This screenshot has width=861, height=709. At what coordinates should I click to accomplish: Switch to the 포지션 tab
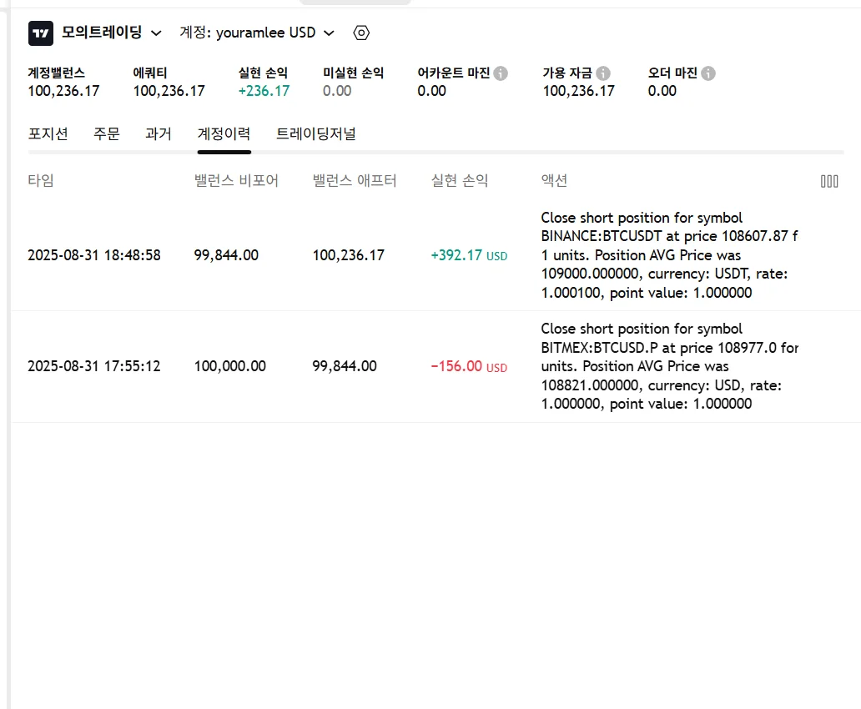point(48,133)
